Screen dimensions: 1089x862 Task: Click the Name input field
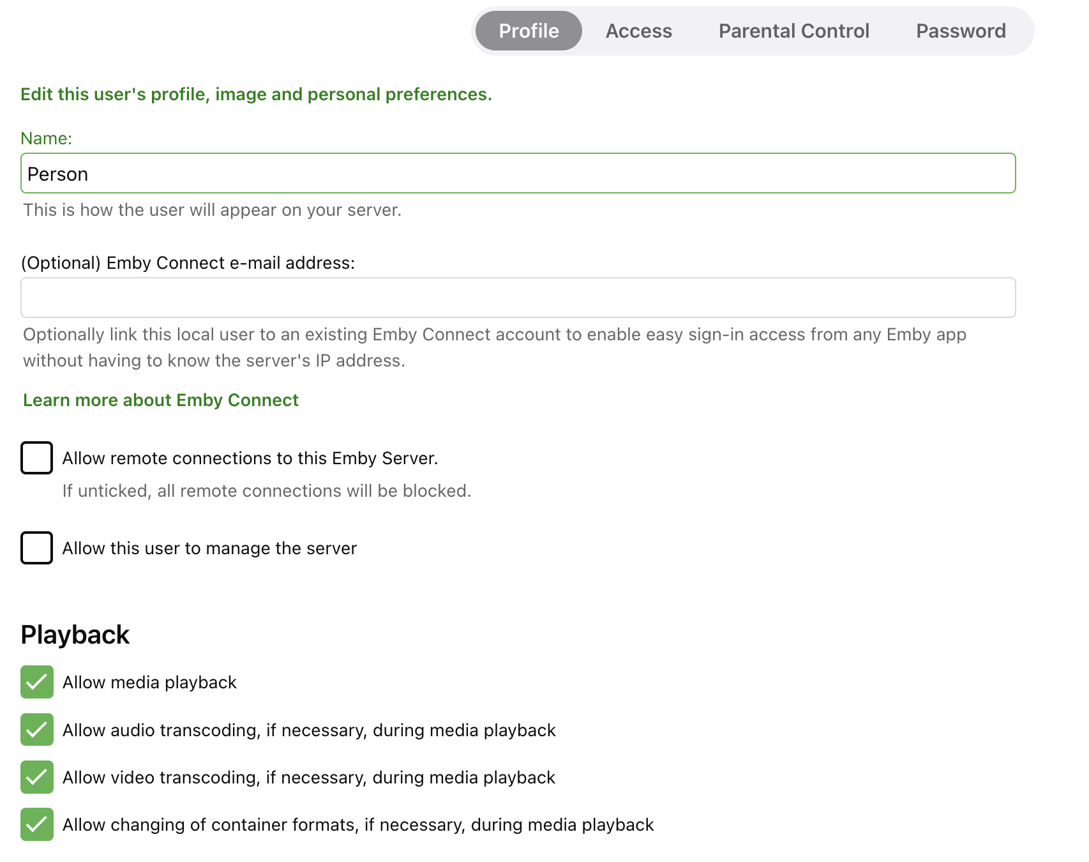(518, 174)
